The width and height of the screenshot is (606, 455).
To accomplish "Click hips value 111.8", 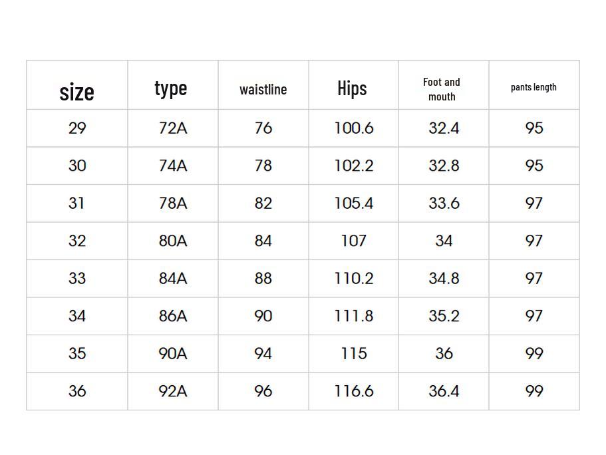I will (x=353, y=316).
